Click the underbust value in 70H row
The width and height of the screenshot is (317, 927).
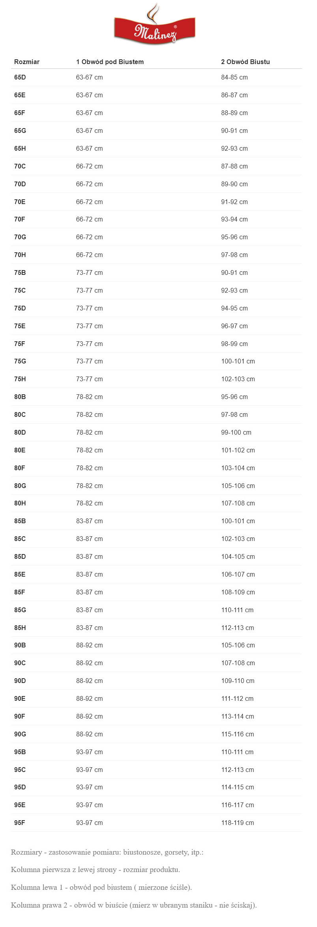89,255
